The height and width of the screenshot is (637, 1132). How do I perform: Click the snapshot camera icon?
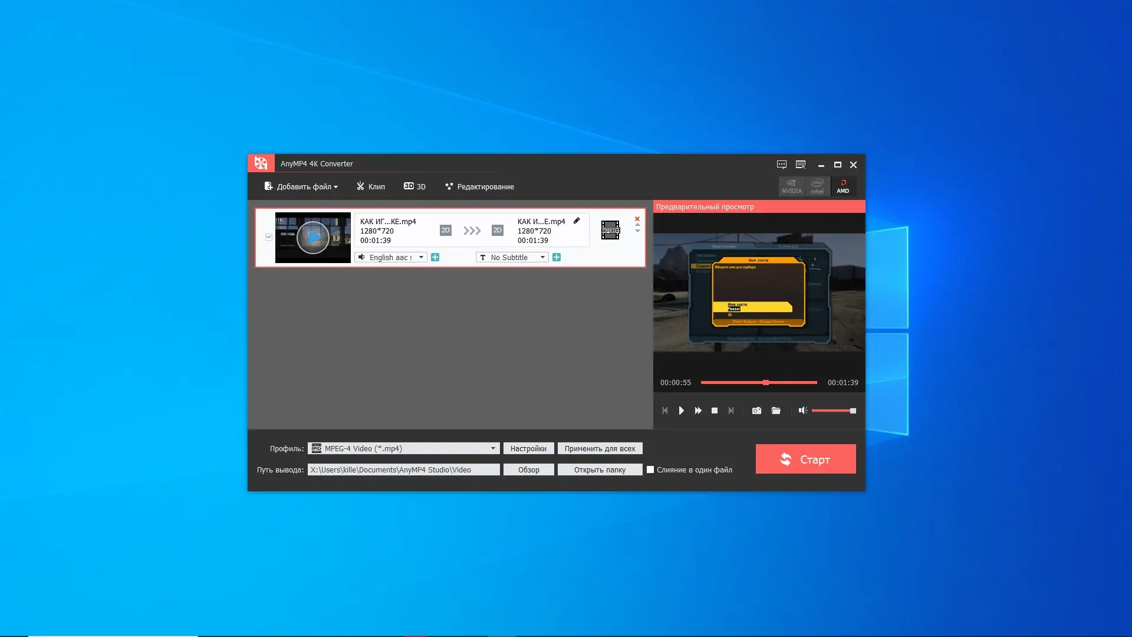(x=756, y=411)
